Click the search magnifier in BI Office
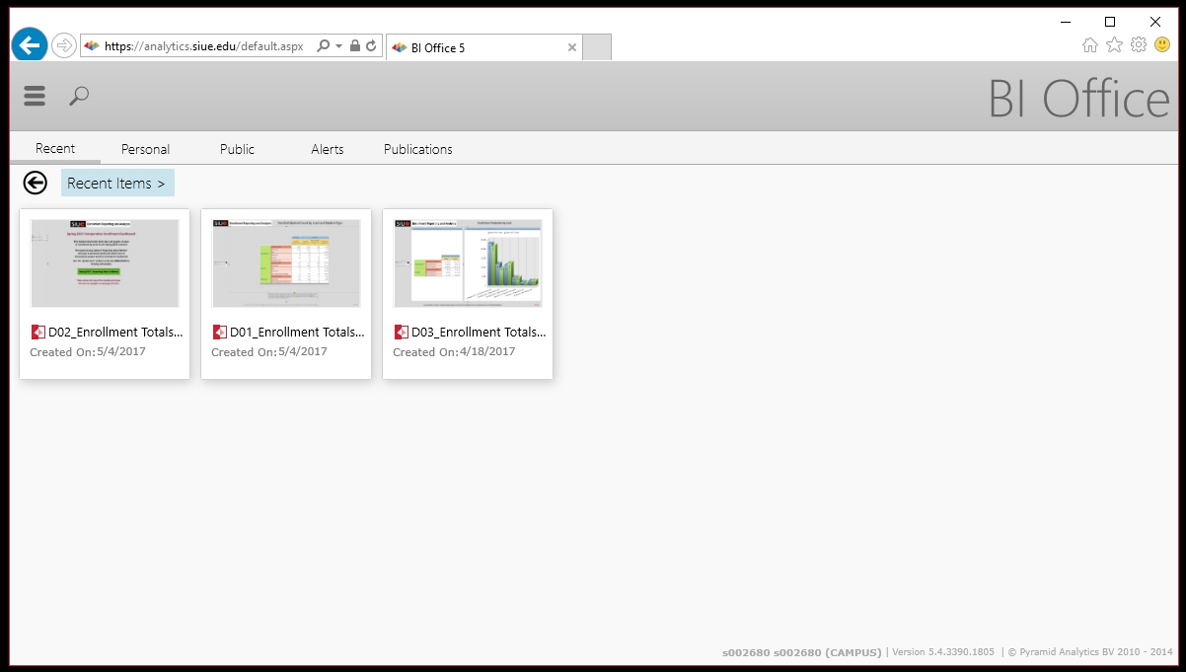 coord(79,96)
